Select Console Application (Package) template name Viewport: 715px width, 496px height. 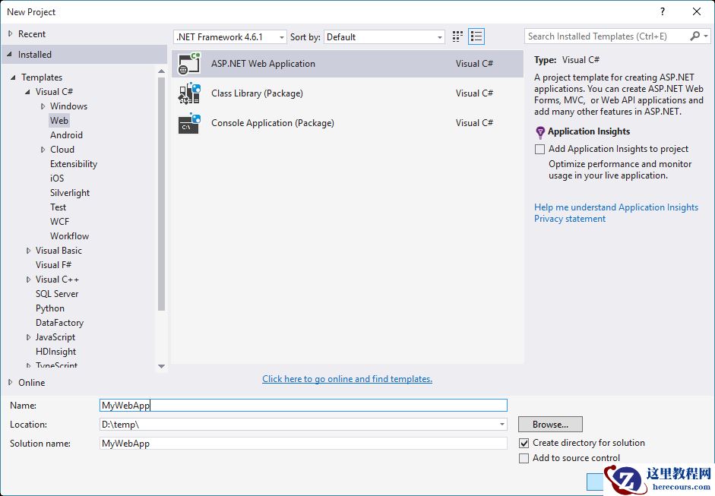point(273,123)
